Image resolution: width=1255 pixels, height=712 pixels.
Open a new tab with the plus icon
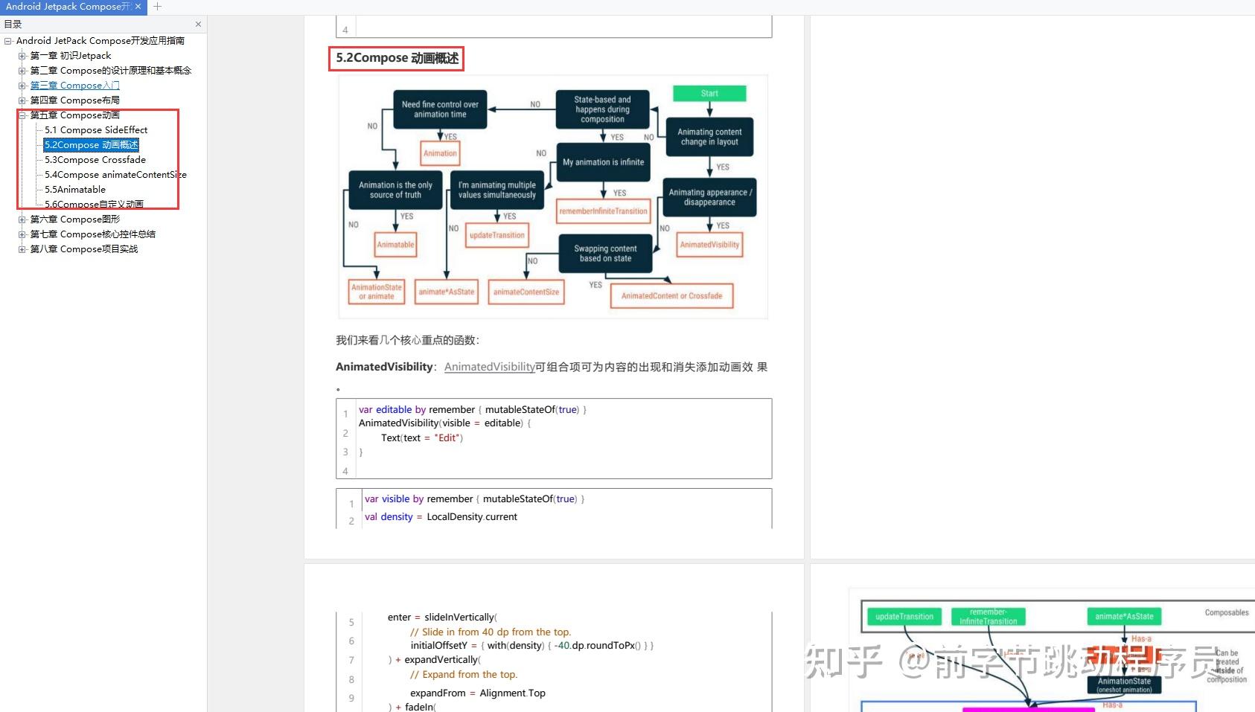click(x=157, y=7)
